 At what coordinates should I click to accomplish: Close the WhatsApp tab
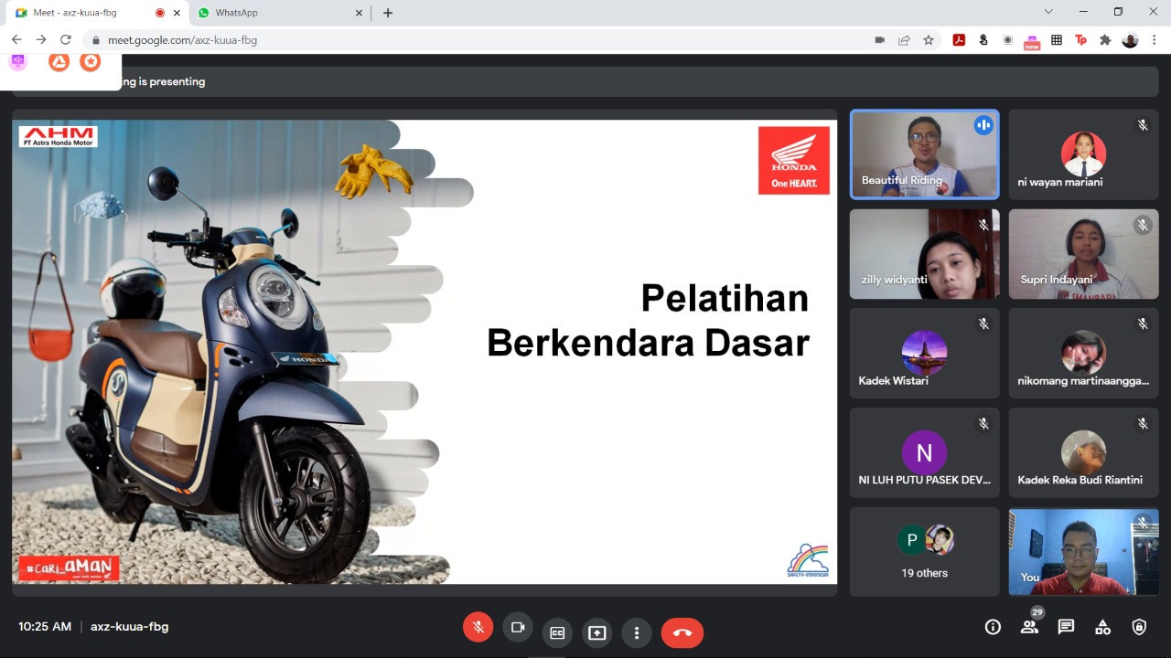click(360, 13)
